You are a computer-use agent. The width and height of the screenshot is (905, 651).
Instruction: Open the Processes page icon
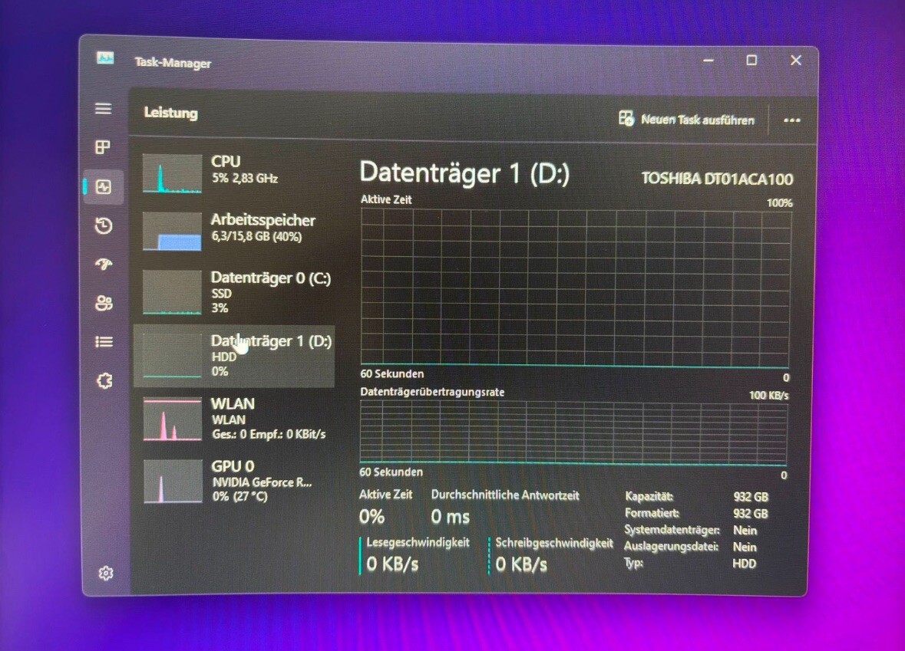(x=103, y=147)
